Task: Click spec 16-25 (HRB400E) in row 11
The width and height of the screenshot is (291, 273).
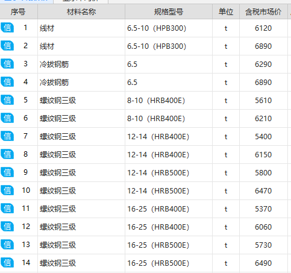Action: pos(158,209)
